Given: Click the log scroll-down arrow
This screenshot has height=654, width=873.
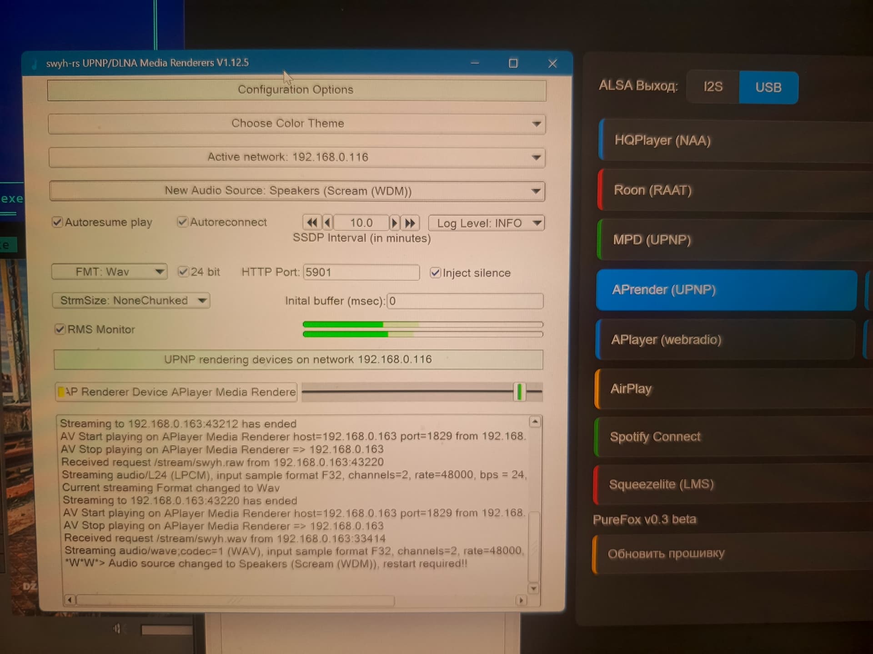Looking at the screenshot, I should point(533,589).
